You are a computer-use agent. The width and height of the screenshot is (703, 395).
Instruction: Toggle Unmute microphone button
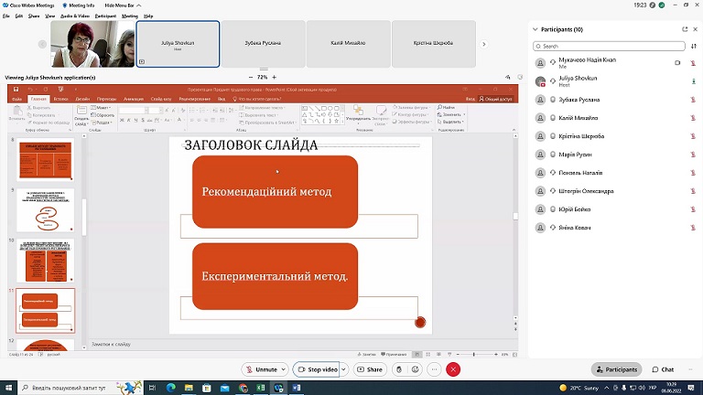(262, 369)
